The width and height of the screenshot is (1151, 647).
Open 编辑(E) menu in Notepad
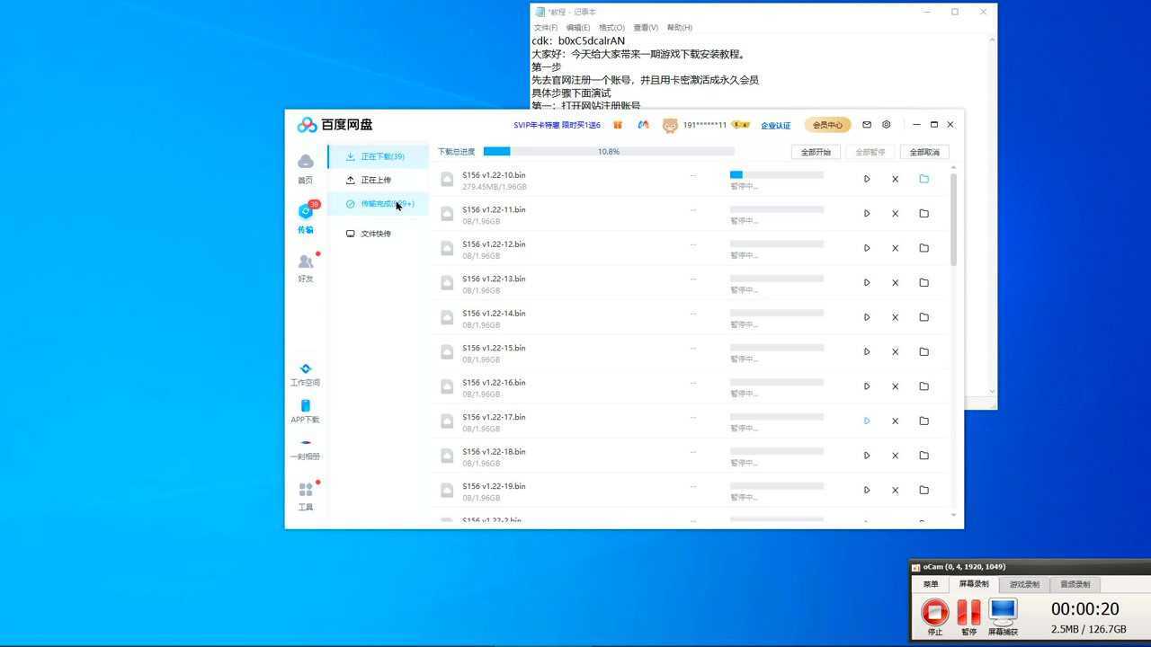578,28
